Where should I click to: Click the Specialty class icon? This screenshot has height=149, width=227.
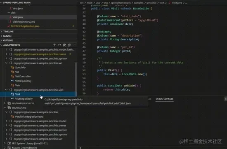point(12,67)
